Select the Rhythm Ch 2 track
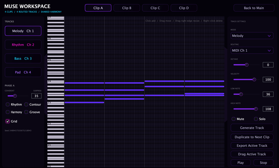 23,45
